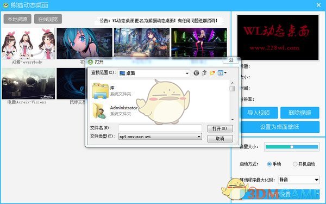Select the 鼠标交互 blue swirl thumbnail
This screenshot has width=326, height=204.
[71, 83]
